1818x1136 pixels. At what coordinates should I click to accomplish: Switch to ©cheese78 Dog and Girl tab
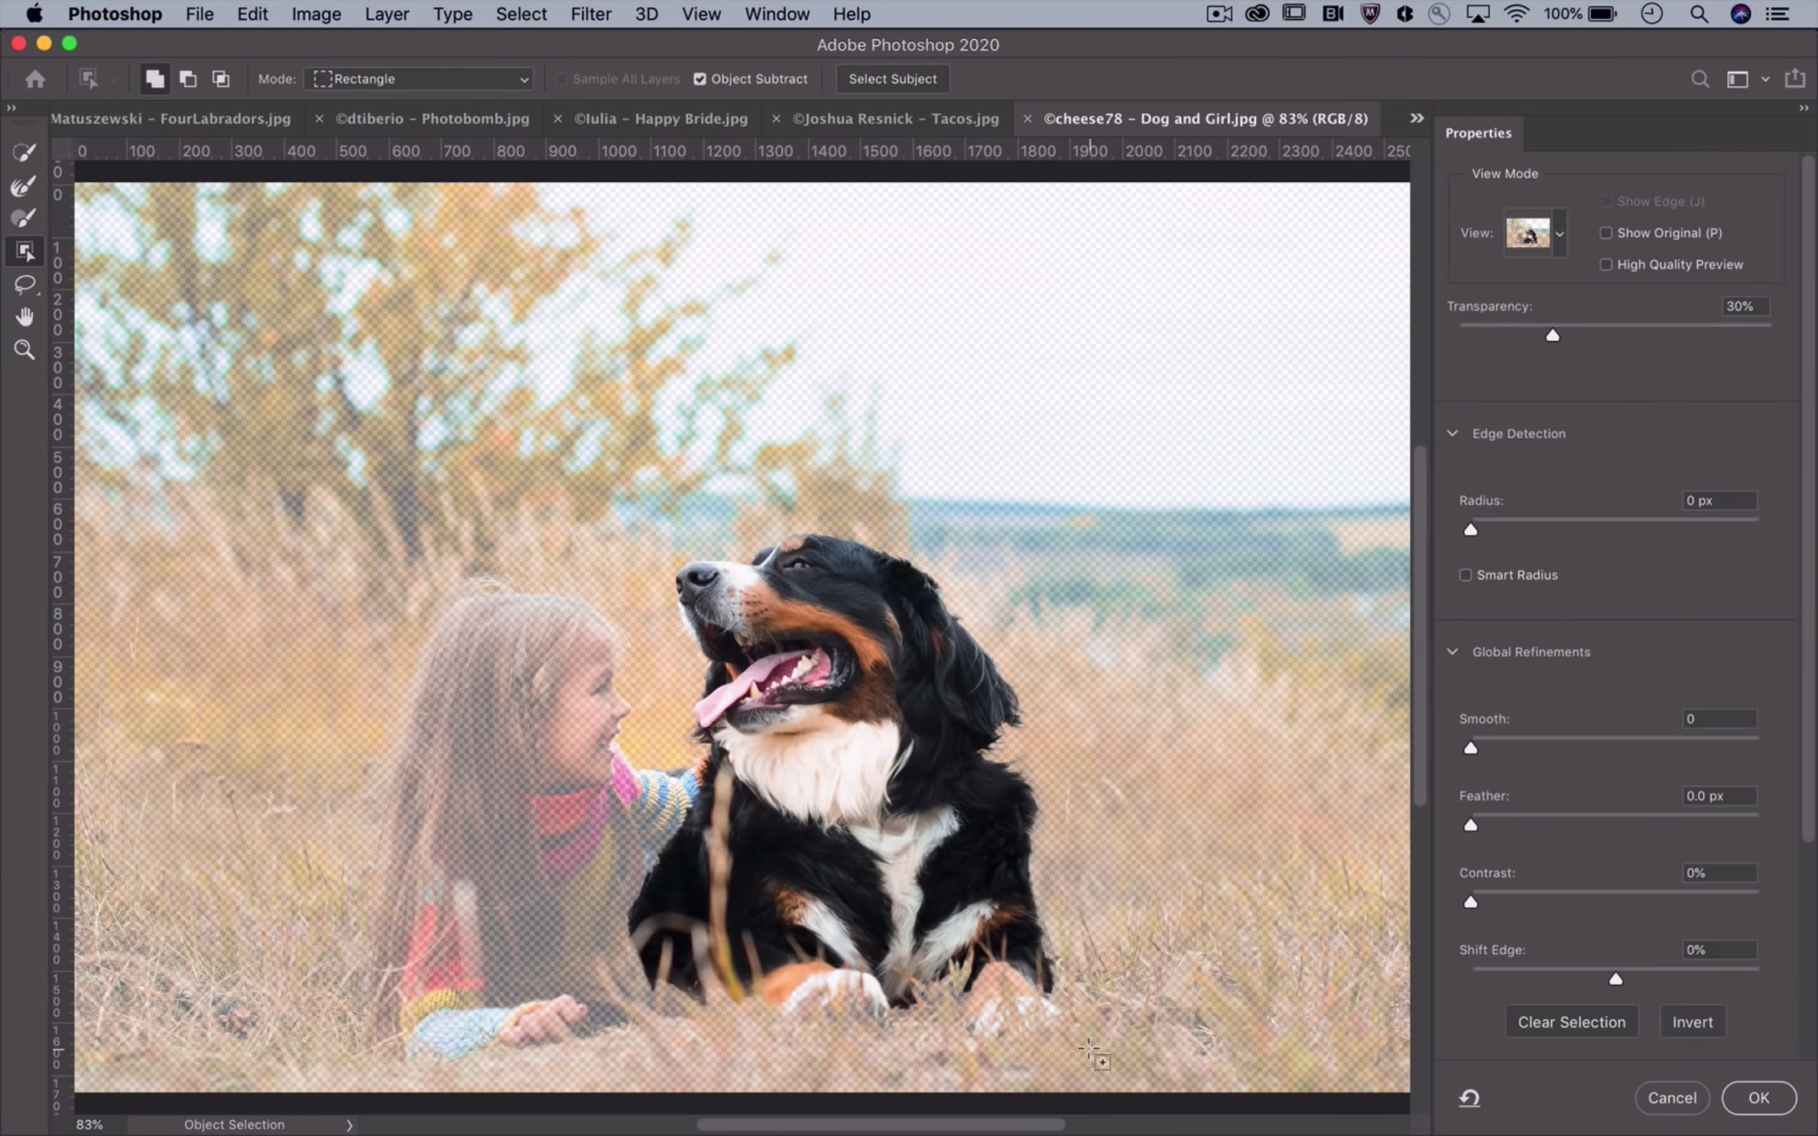pyautogui.click(x=1205, y=119)
